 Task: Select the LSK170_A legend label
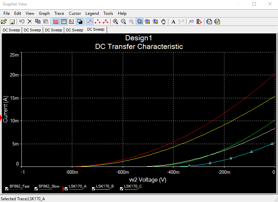click(78, 186)
